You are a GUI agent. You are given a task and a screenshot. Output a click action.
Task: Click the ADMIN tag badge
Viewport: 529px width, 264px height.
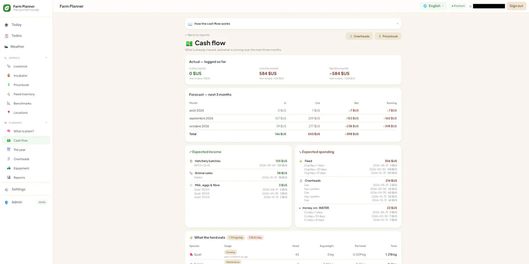[x=42, y=202]
